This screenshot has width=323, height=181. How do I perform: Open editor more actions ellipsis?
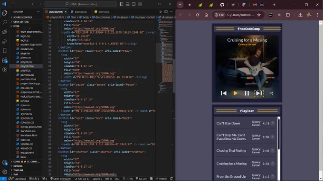click(171, 12)
